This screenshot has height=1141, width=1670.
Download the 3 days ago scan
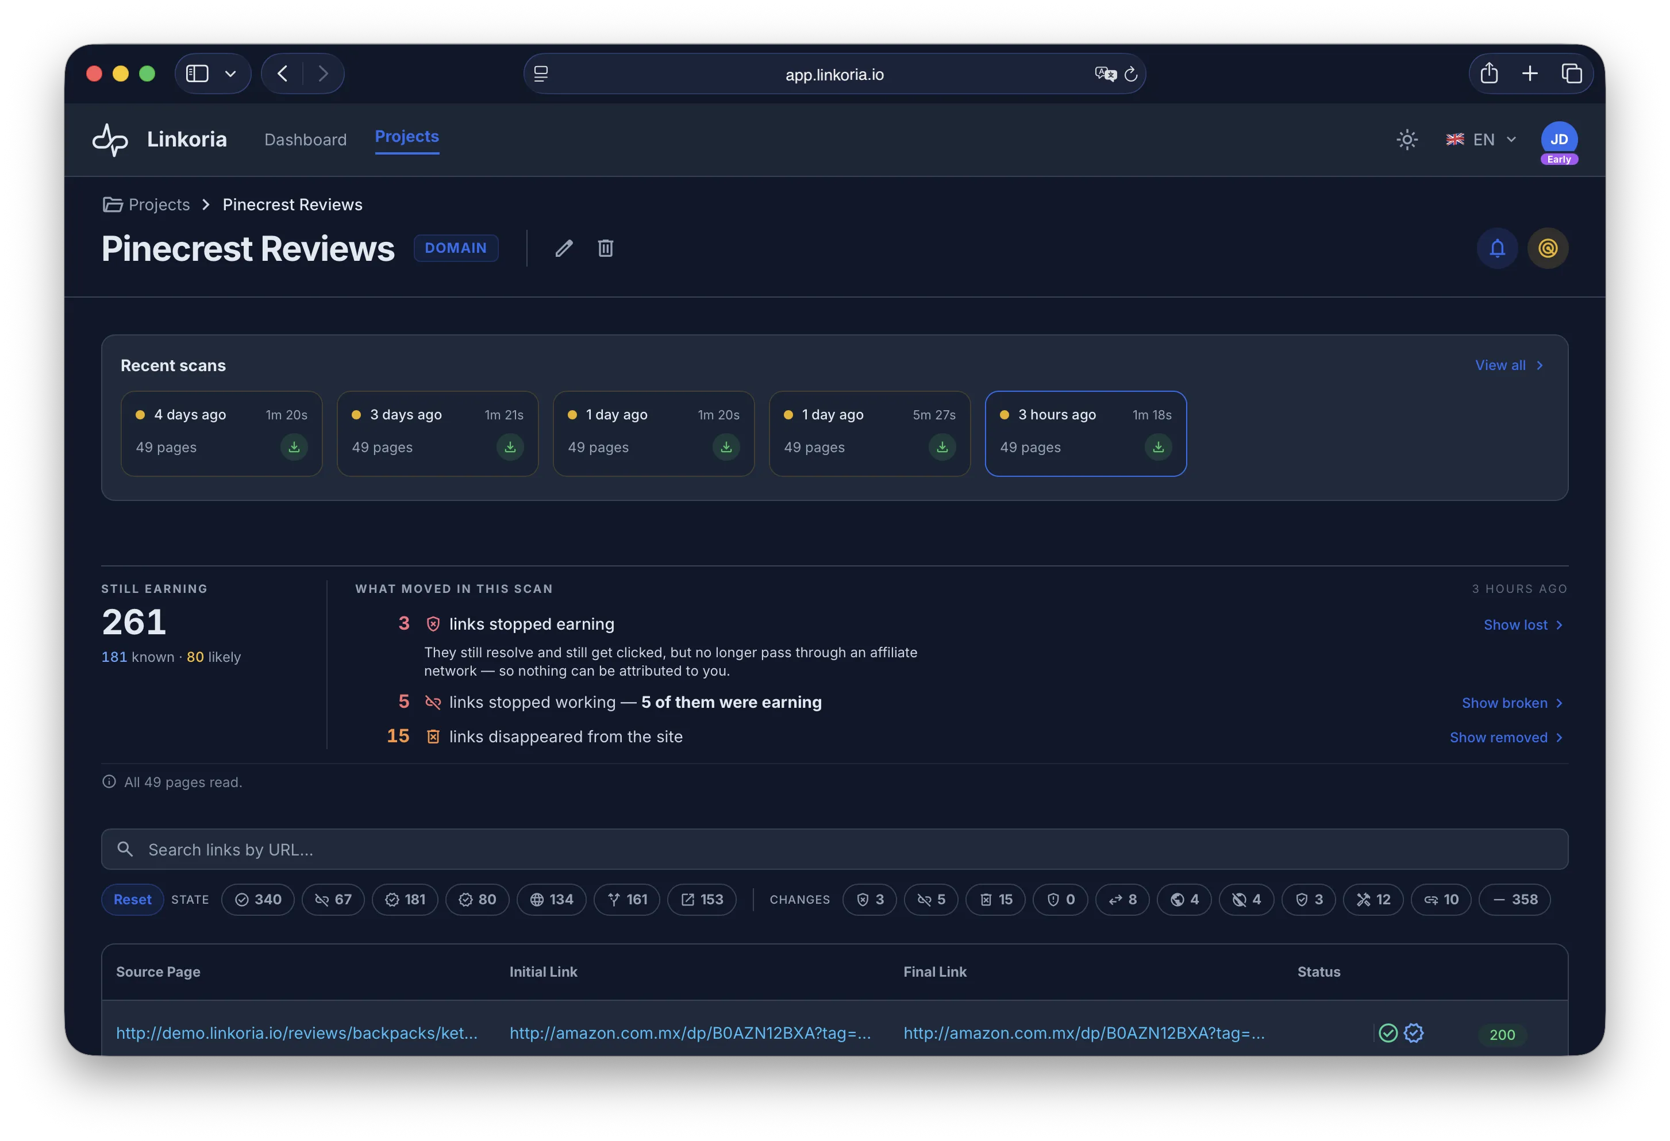510,447
